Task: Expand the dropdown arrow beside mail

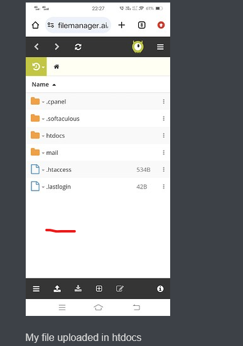Action: [43, 153]
